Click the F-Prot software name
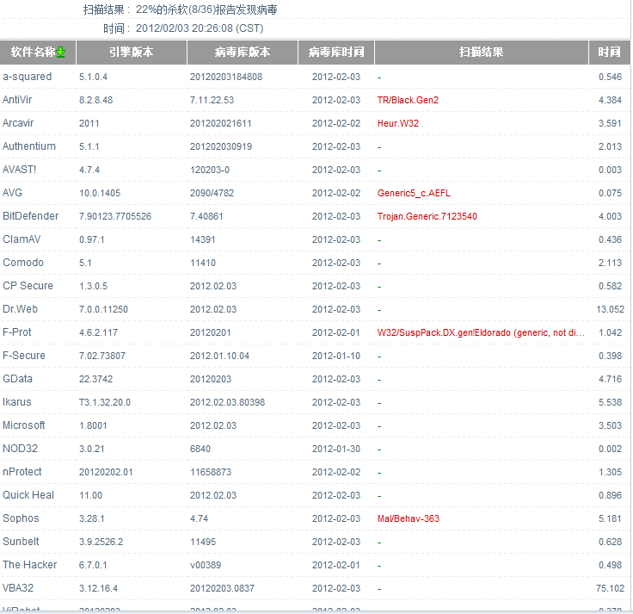The image size is (633, 614). pos(17,332)
